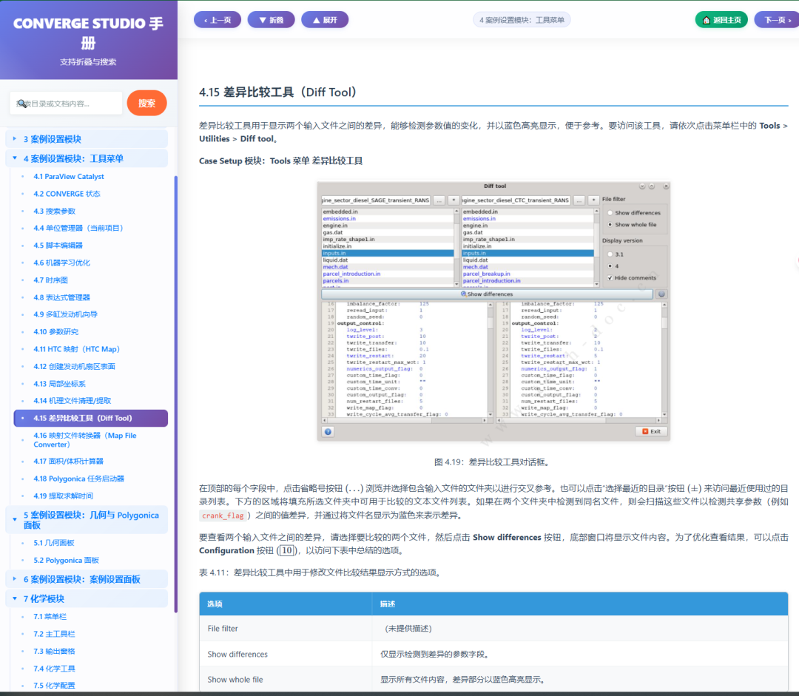The height and width of the screenshot is (696, 799).
Task: Open 4.12 创建发动机扇区表面
Action: 75,366
